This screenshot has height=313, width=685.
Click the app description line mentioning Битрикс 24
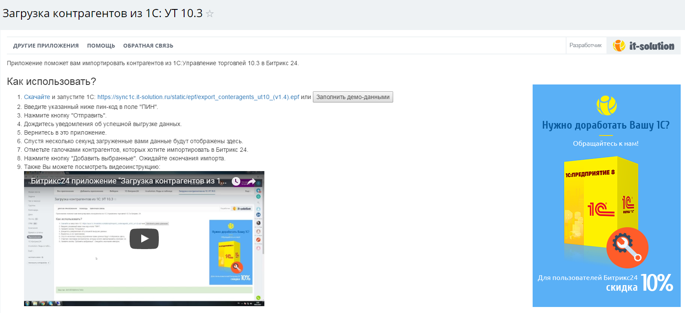click(153, 63)
